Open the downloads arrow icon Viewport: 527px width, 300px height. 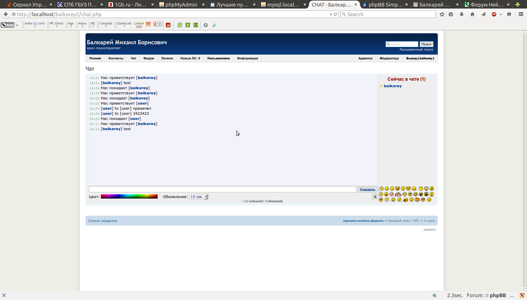pyautogui.click(x=462, y=14)
